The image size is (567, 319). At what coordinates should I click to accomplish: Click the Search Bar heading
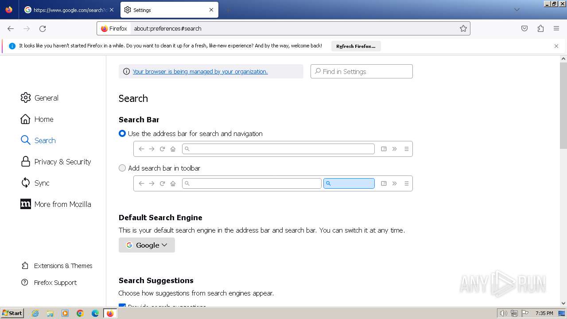(139, 120)
